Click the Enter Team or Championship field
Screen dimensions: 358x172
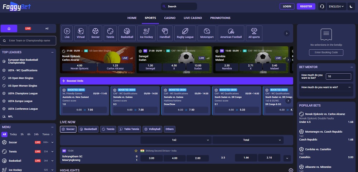point(29,41)
